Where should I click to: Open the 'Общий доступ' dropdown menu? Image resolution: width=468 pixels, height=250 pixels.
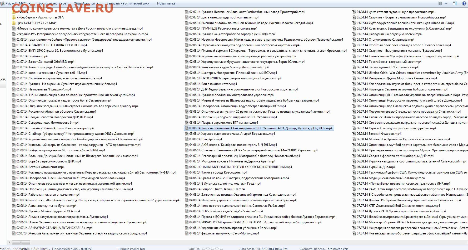pyautogui.click(x=86, y=3)
